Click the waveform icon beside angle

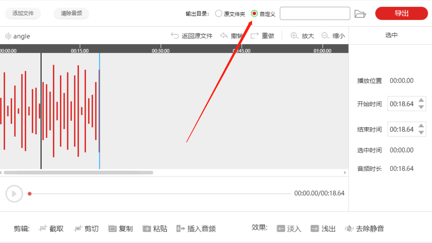(8, 36)
